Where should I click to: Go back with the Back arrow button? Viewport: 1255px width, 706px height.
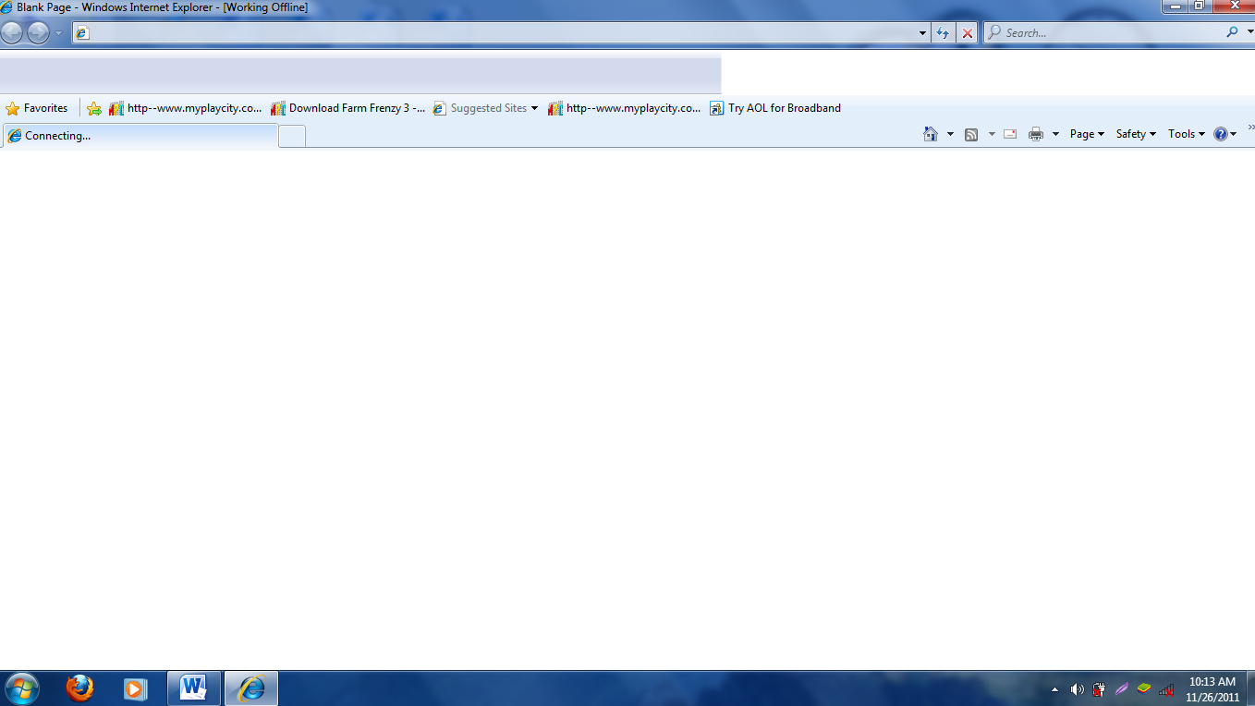tap(11, 33)
